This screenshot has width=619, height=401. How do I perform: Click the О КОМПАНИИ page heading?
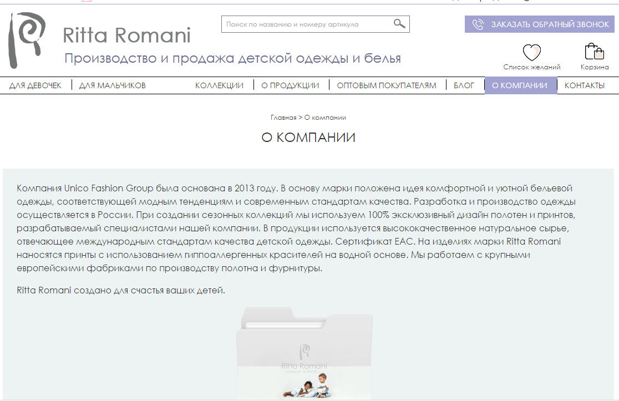coord(308,138)
